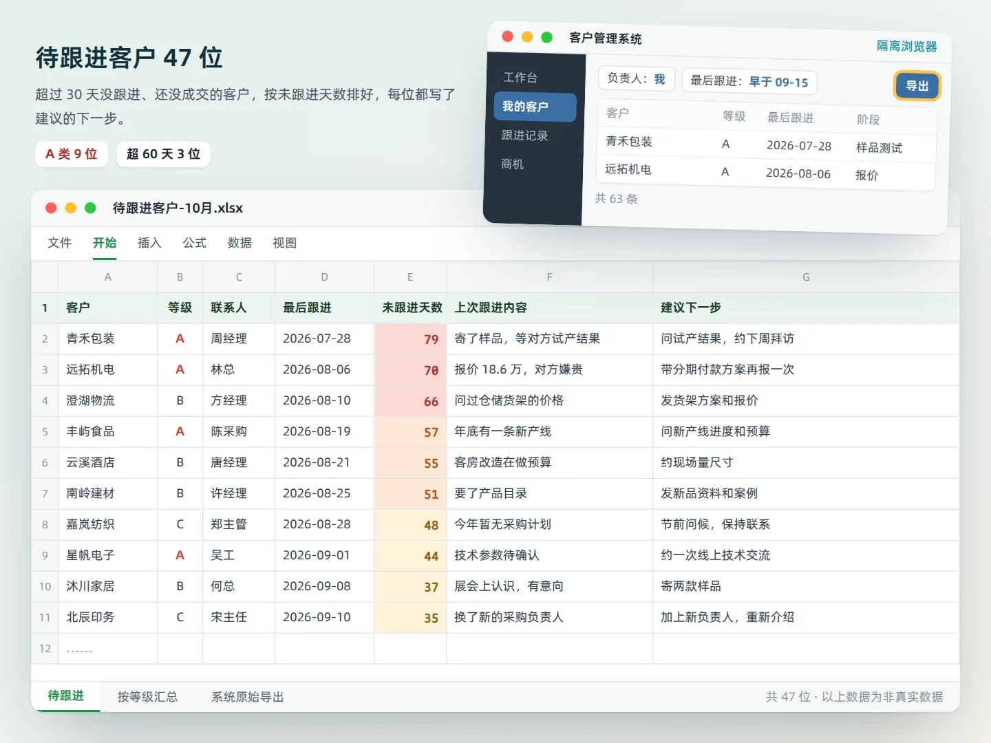Screen dimensions: 991x743
Task: Click the 导出 button in the CRM window
Action: point(917,86)
